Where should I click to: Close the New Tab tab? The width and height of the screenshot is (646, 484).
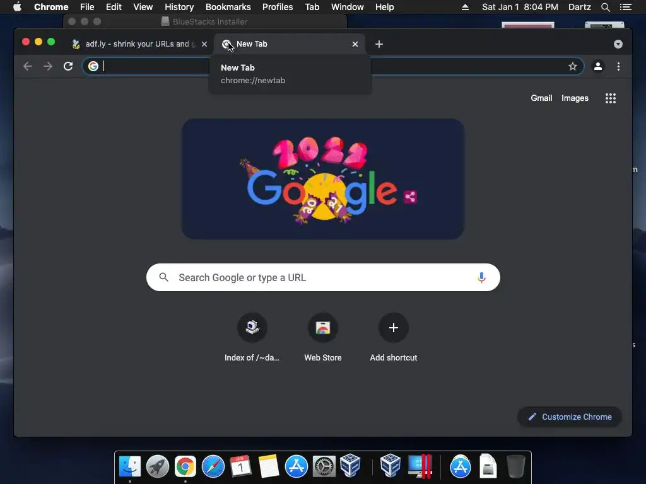[x=355, y=44]
